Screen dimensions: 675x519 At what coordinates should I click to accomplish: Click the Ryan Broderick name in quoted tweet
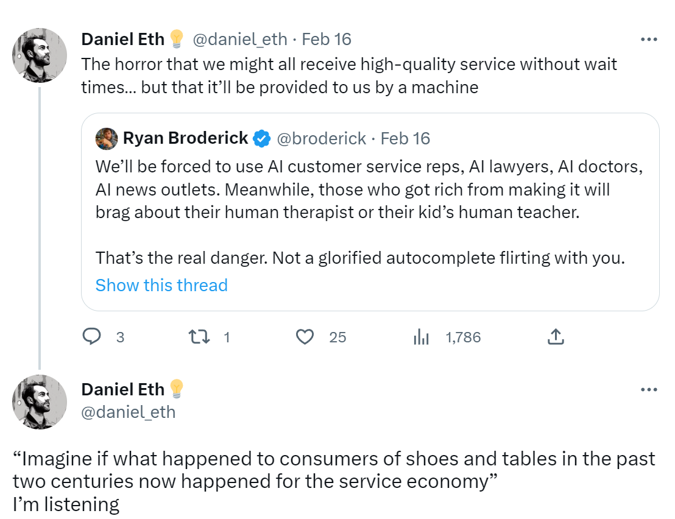tap(185, 138)
